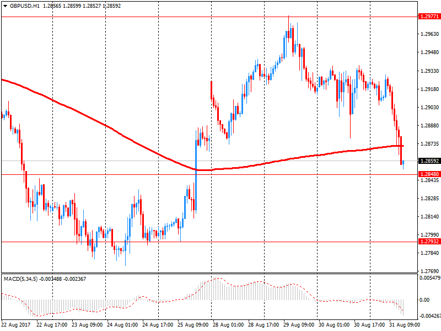
Task: Click the 31 Aug 09:00 time label
Action: [x=405, y=325]
